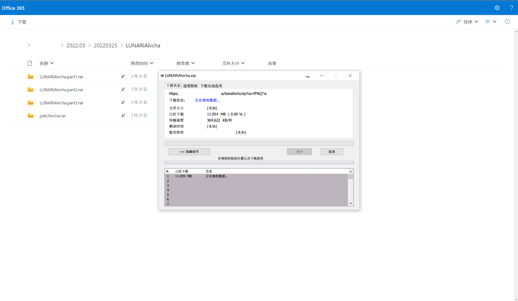Open the view options list dropdown

point(491,22)
